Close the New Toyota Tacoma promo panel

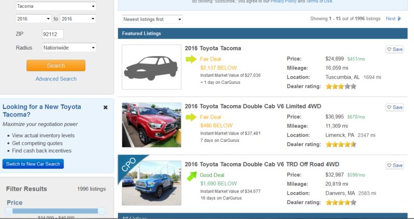point(105,107)
